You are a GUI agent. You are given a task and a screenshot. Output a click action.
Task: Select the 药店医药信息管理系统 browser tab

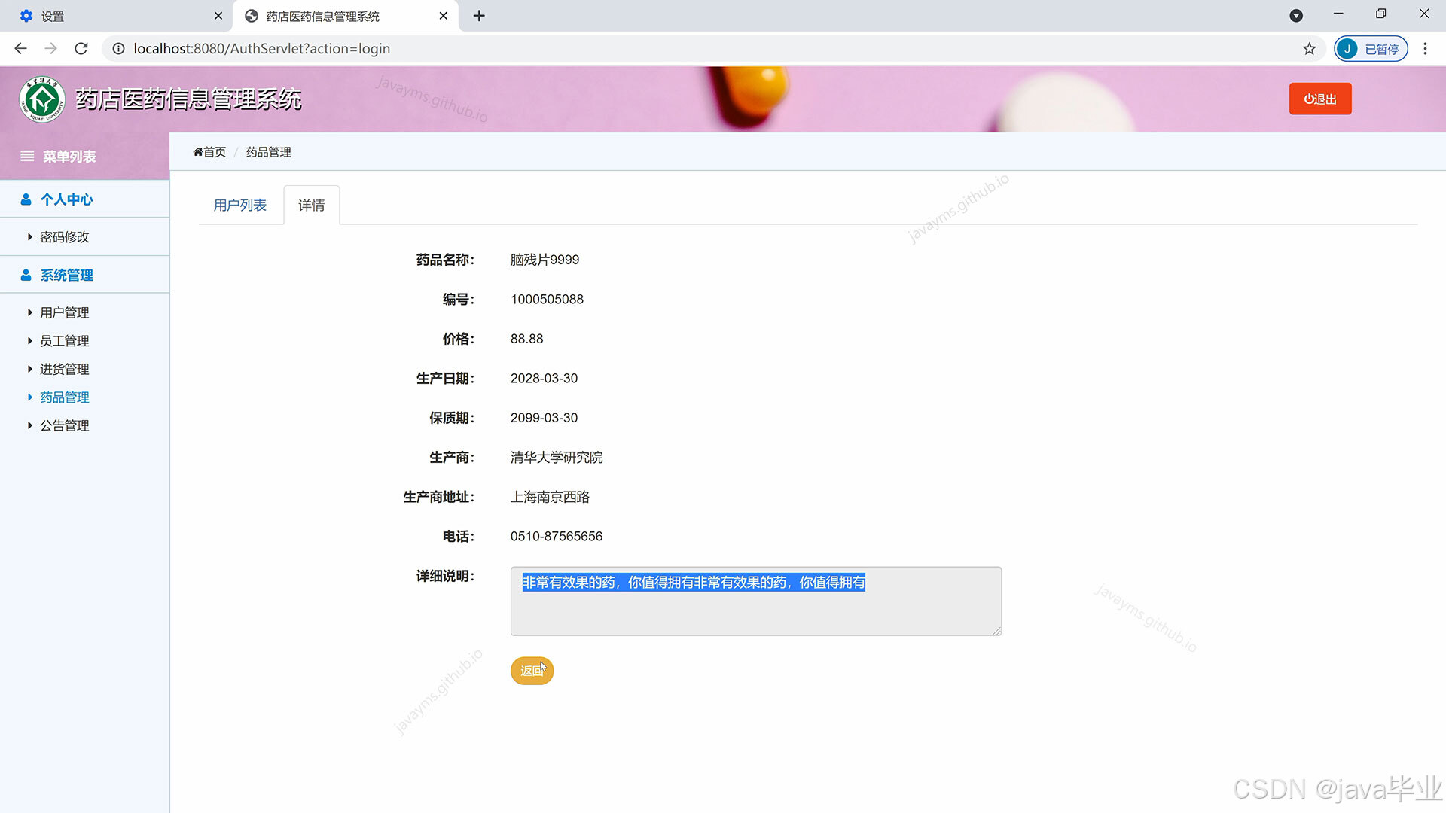click(346, 16)
